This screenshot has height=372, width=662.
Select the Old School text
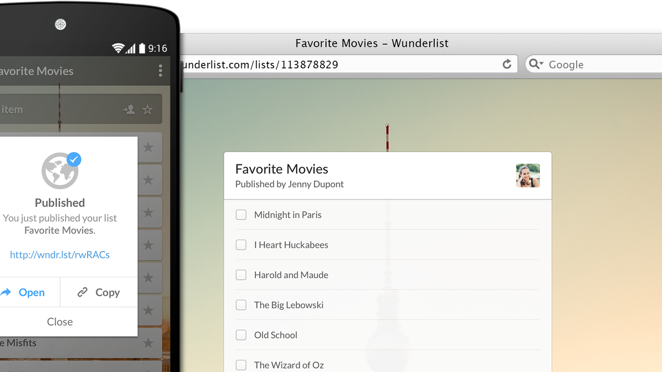(276, 335)
